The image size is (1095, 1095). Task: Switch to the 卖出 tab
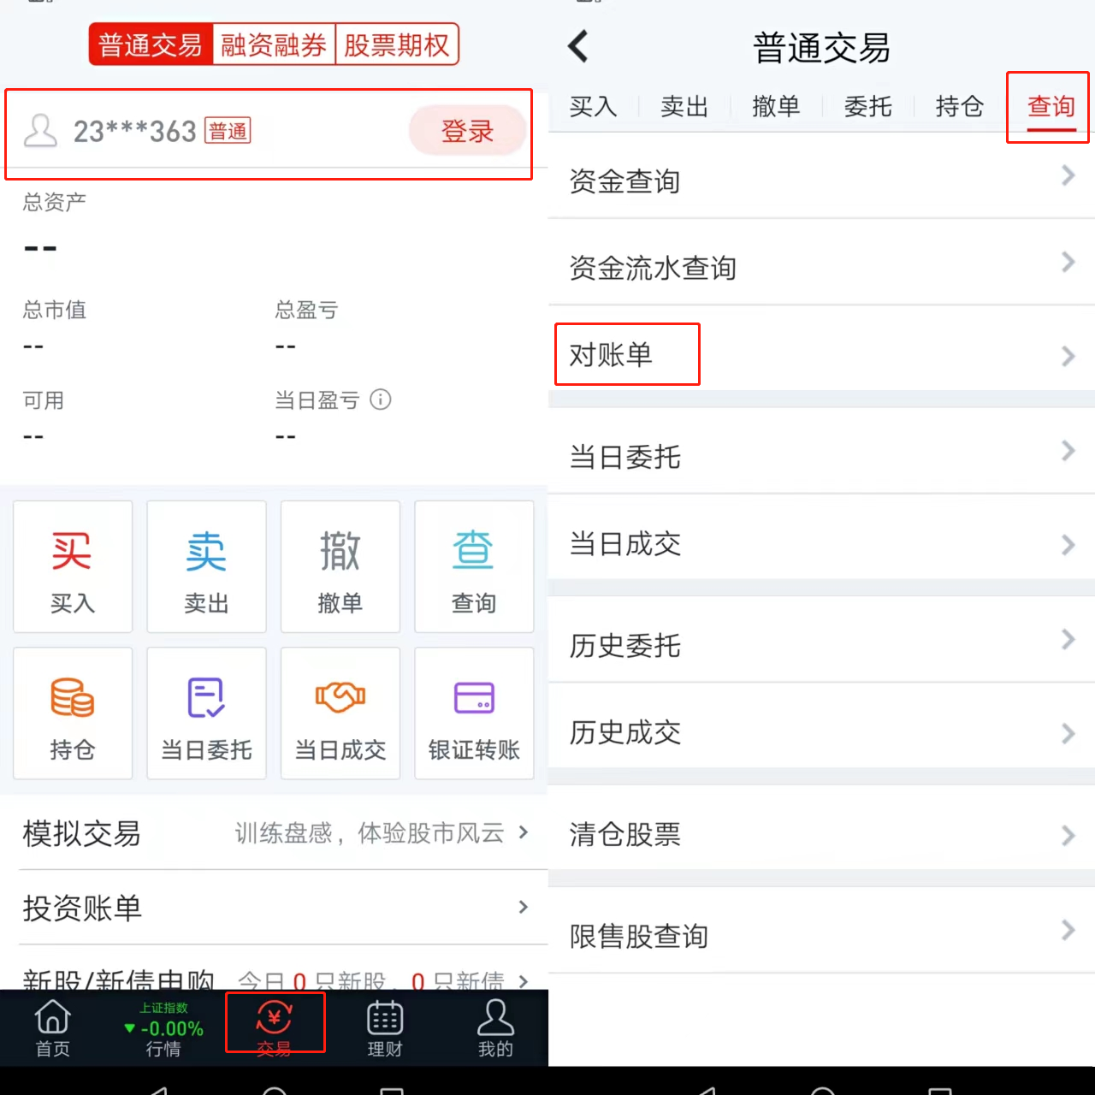coord(684,106)
